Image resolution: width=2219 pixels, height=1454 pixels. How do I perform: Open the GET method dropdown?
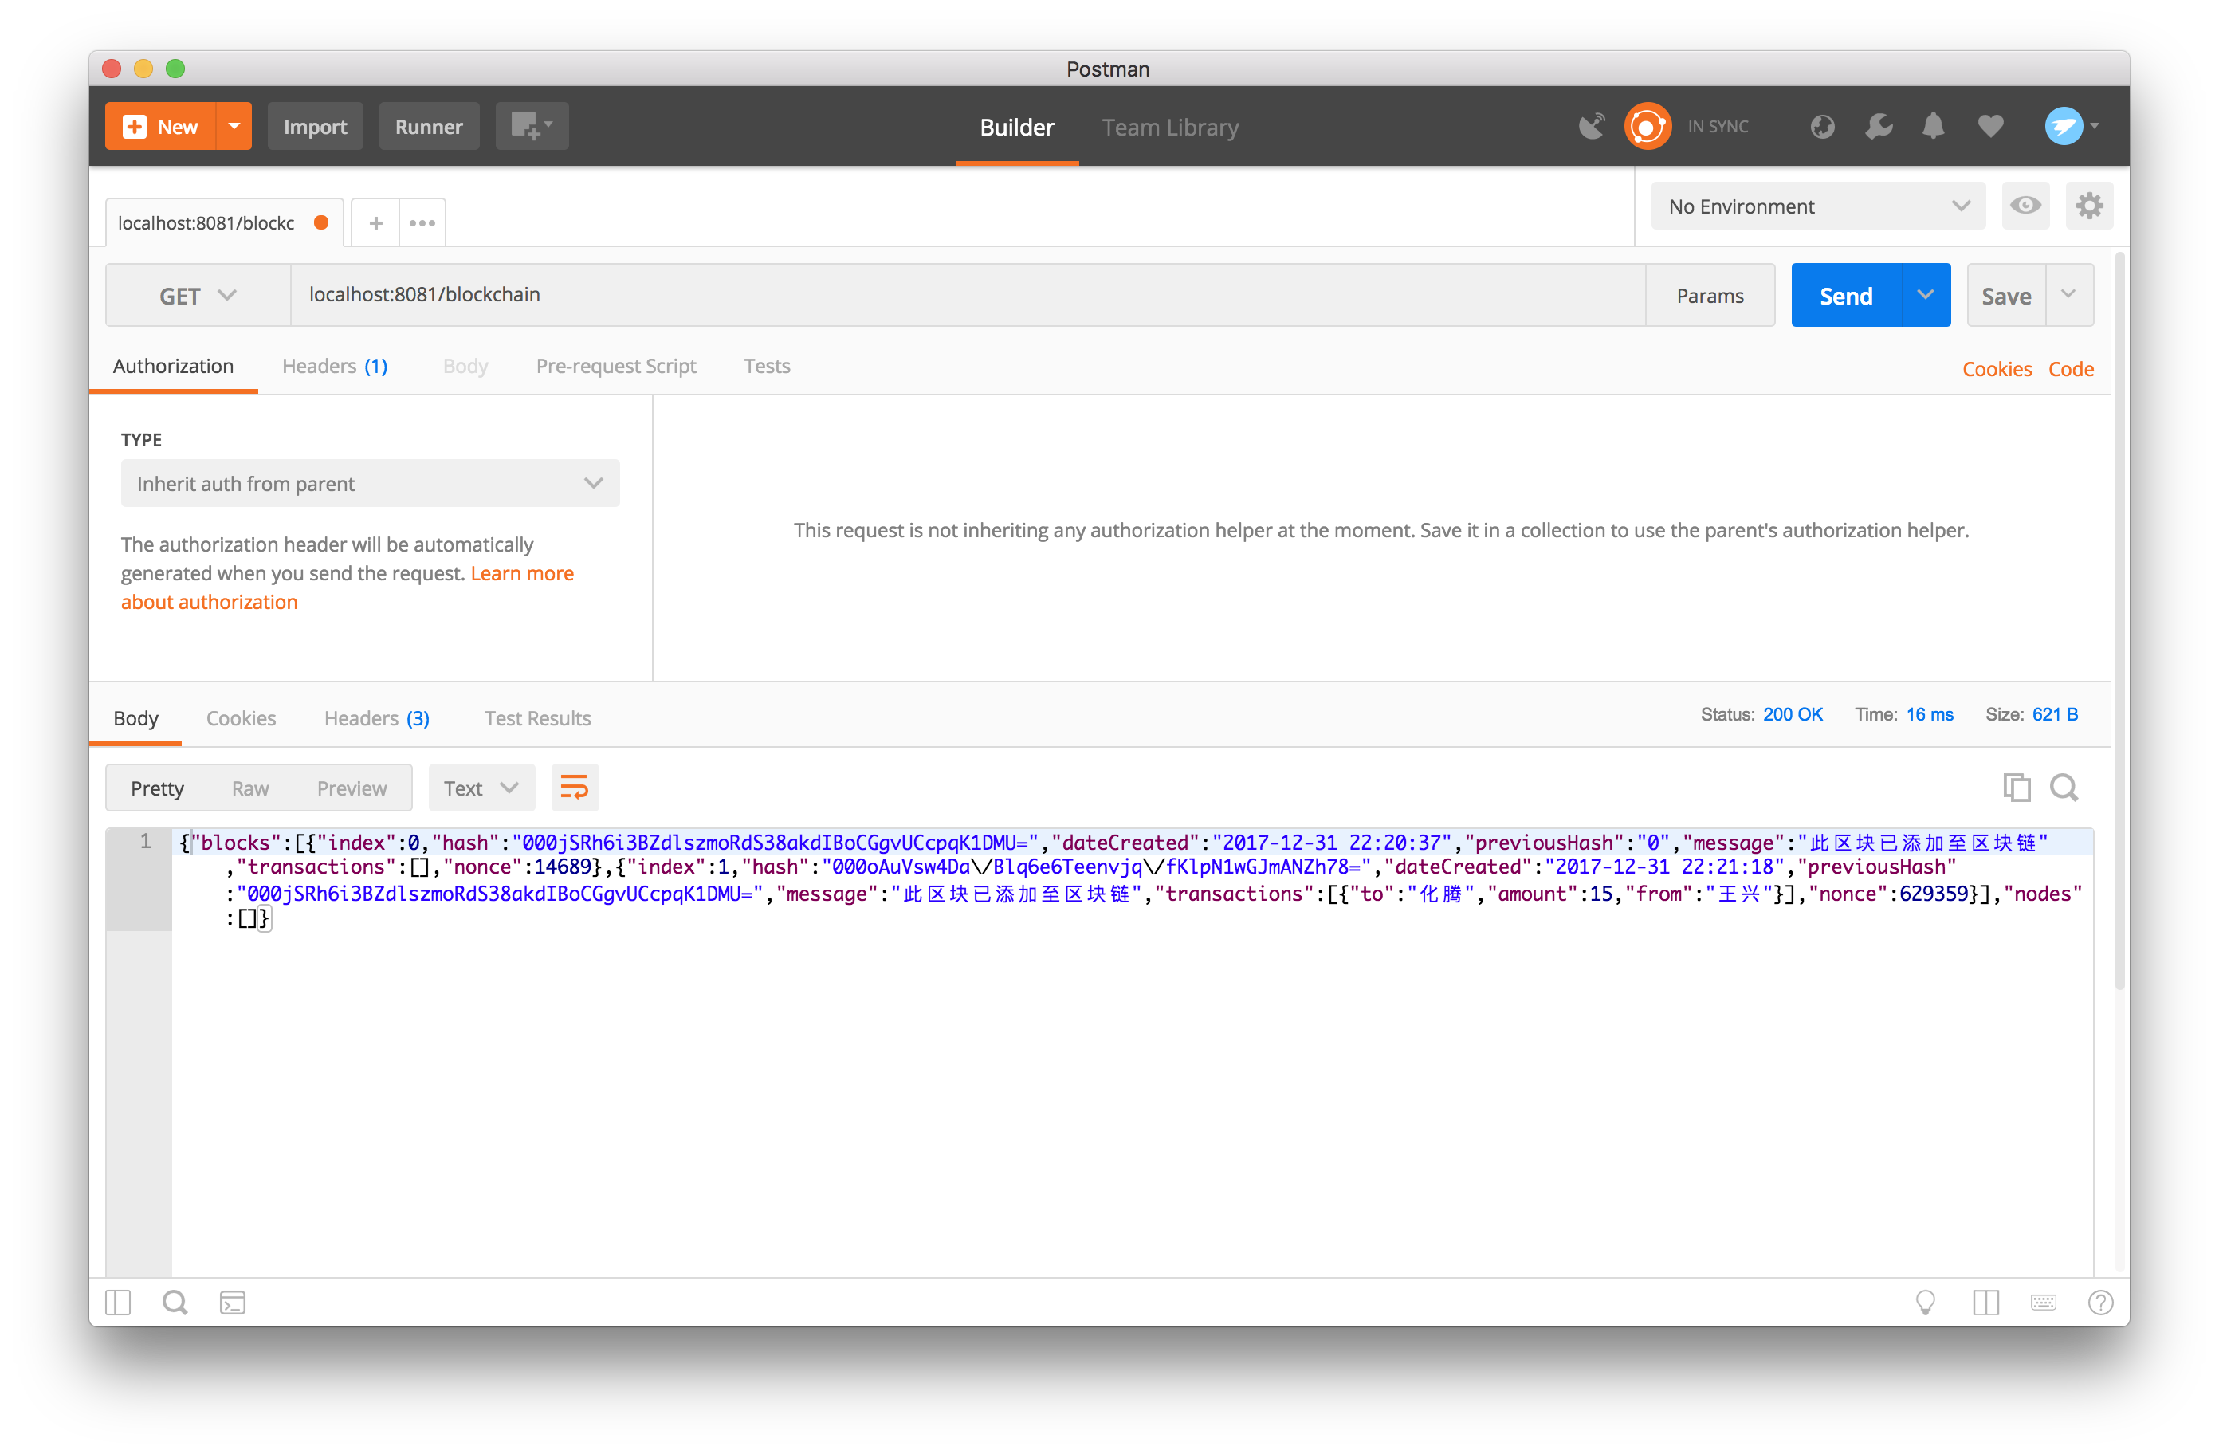(198, 296)
